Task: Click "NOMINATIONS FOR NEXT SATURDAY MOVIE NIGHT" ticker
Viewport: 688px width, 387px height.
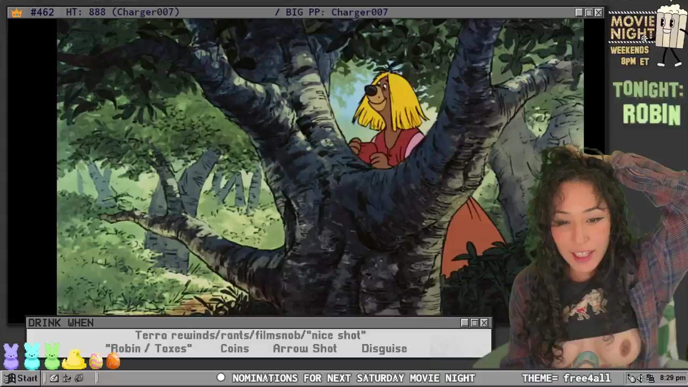Action: pyautogui.click(x=354, y=378)
